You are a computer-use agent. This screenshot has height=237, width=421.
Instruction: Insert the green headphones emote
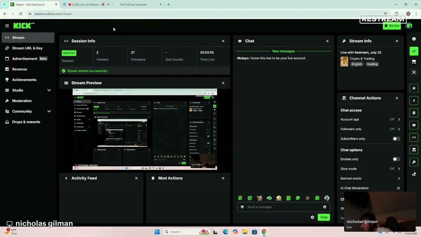pyautogui.click(x=269, y=198)
